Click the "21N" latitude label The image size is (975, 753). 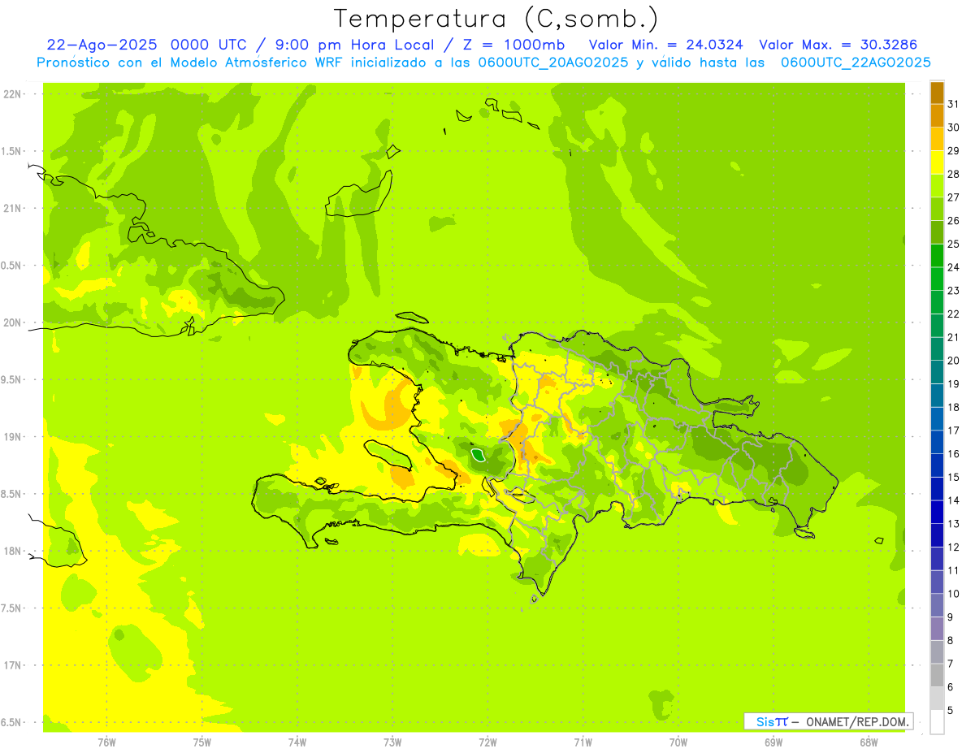coord(12,208)
